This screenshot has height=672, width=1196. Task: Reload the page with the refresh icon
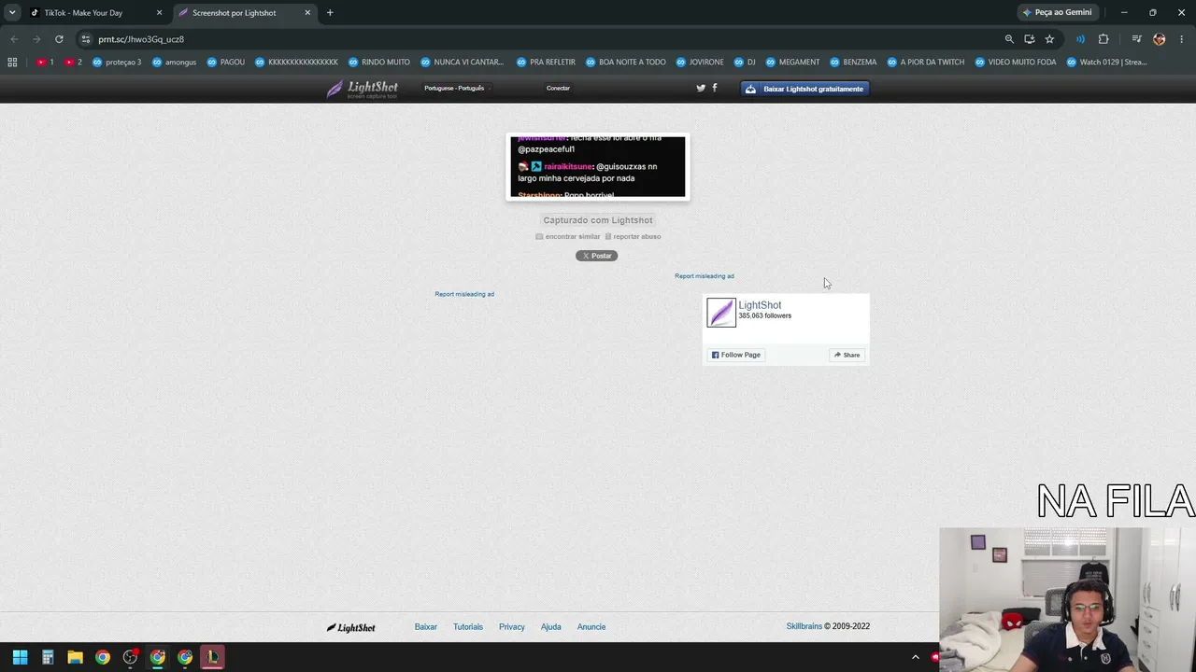click(x=59, y=39)
